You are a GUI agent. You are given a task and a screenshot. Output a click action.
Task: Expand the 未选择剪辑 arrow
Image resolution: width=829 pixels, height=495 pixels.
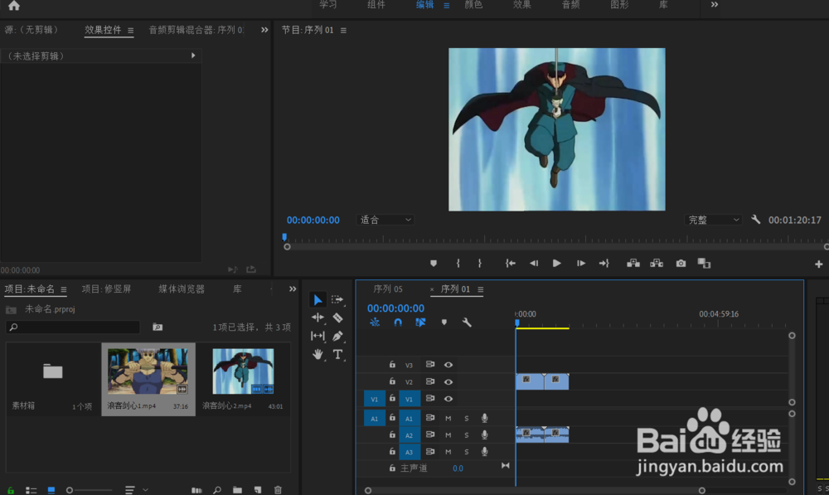point(193,56)
